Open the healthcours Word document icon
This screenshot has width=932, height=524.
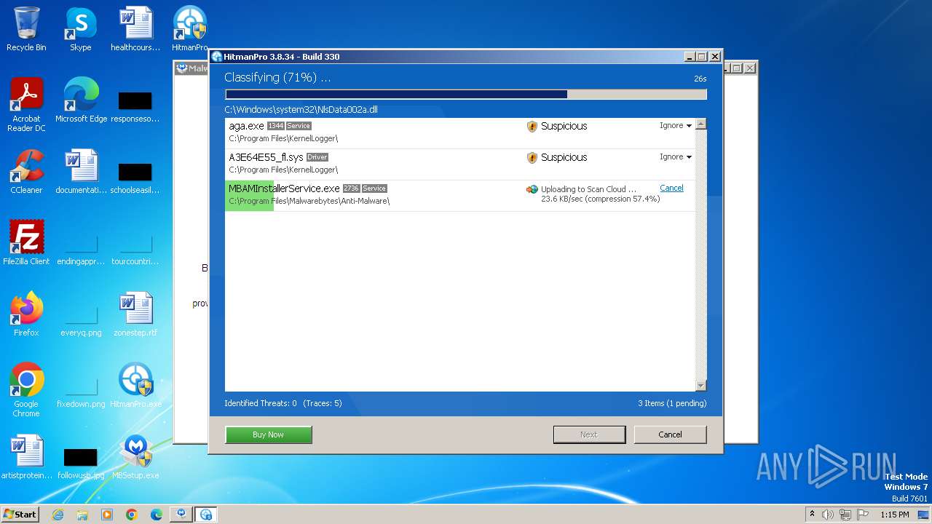point(135,29)
